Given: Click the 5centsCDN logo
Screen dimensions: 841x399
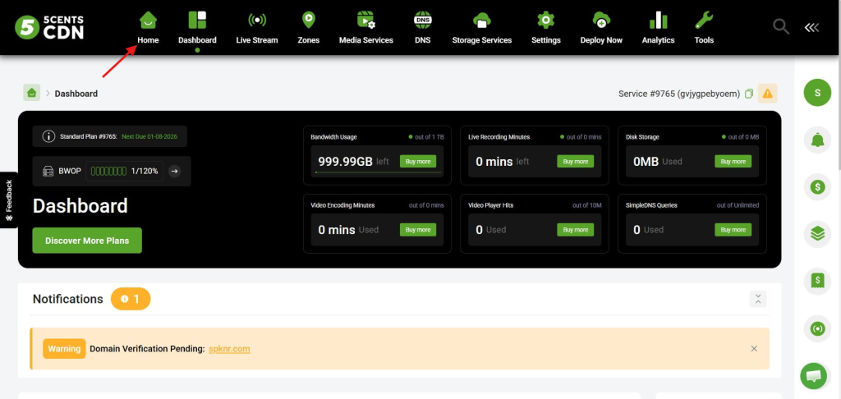Looking at the screenshot, I should (49, 27).
